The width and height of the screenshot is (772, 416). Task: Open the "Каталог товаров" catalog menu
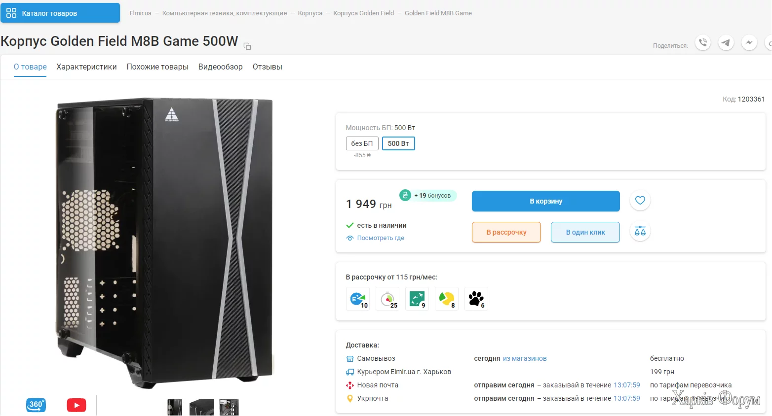pyautogui.click(x=60, y=13)
